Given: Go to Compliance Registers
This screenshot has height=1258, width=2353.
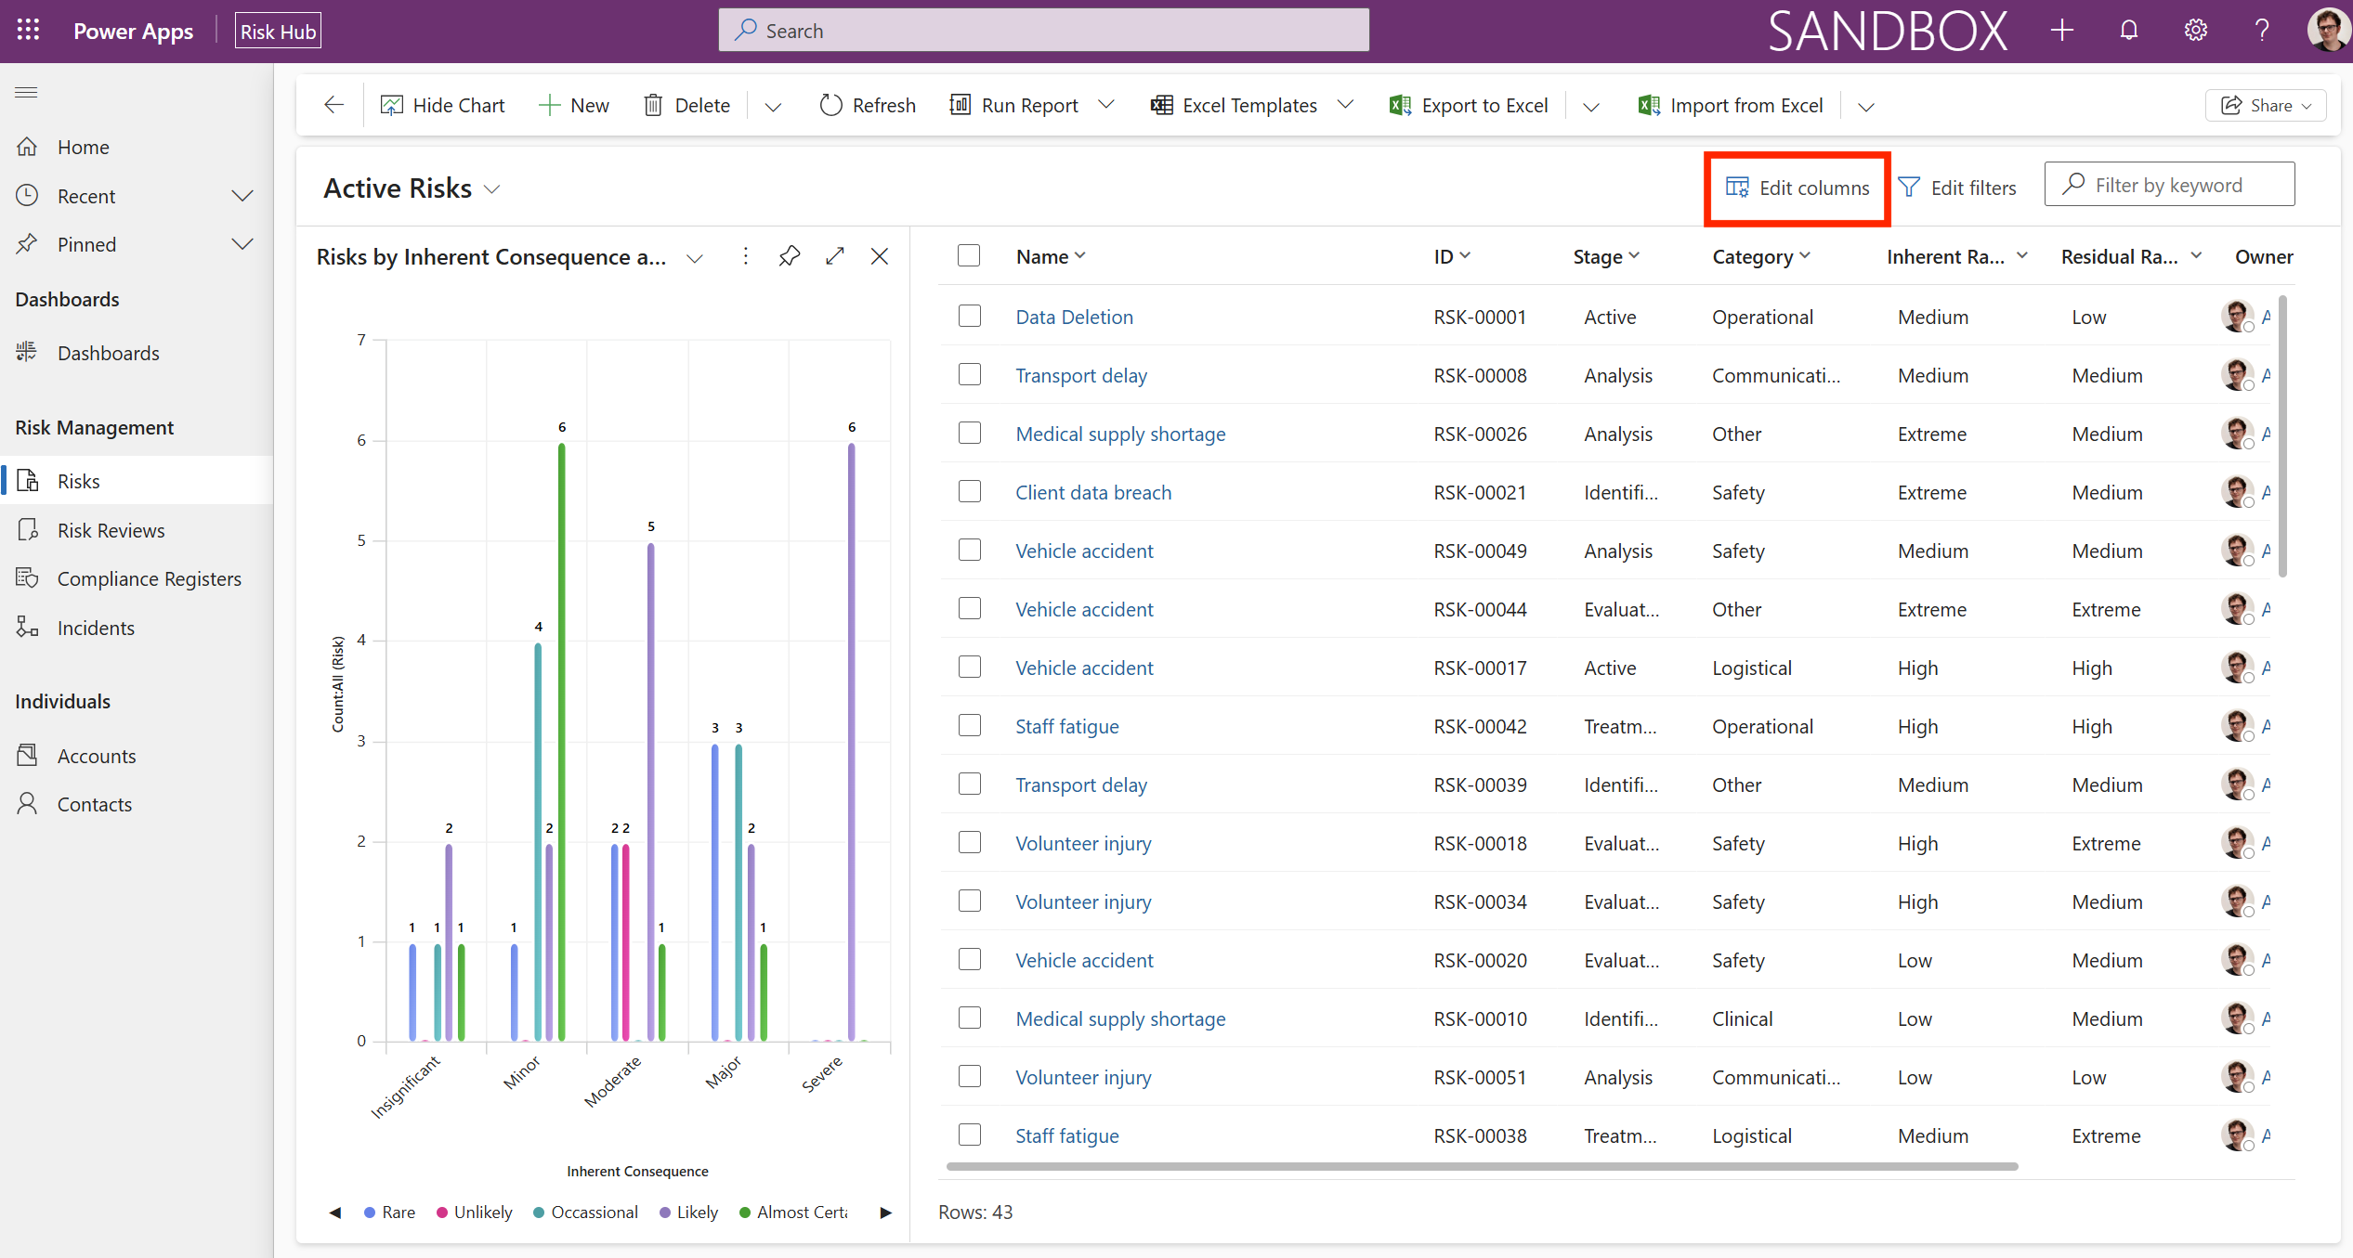Looking at the screenshot, I should tap(149, 578).
